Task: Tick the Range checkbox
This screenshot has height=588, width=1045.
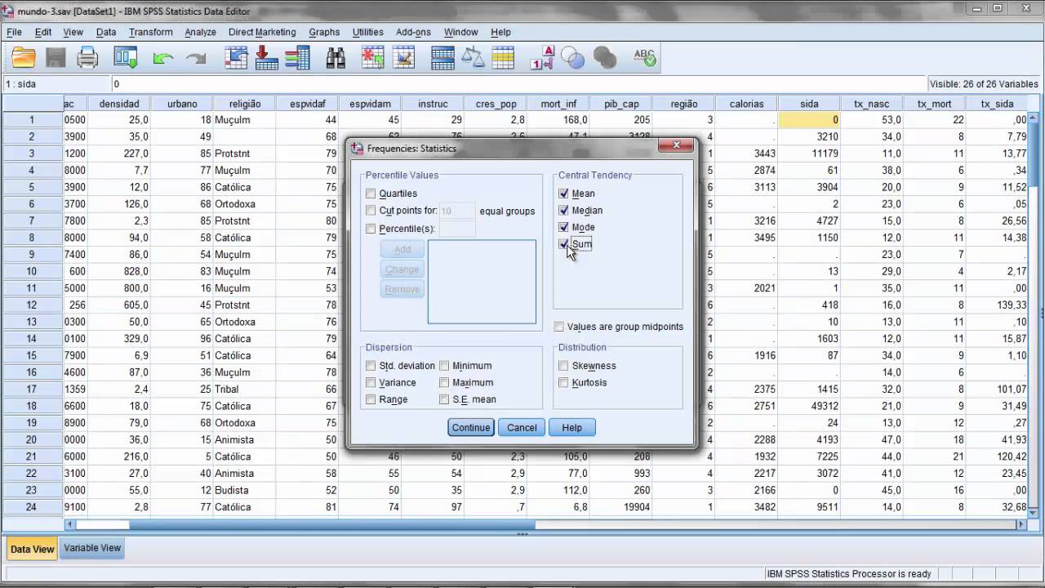Action: [371, 399]
